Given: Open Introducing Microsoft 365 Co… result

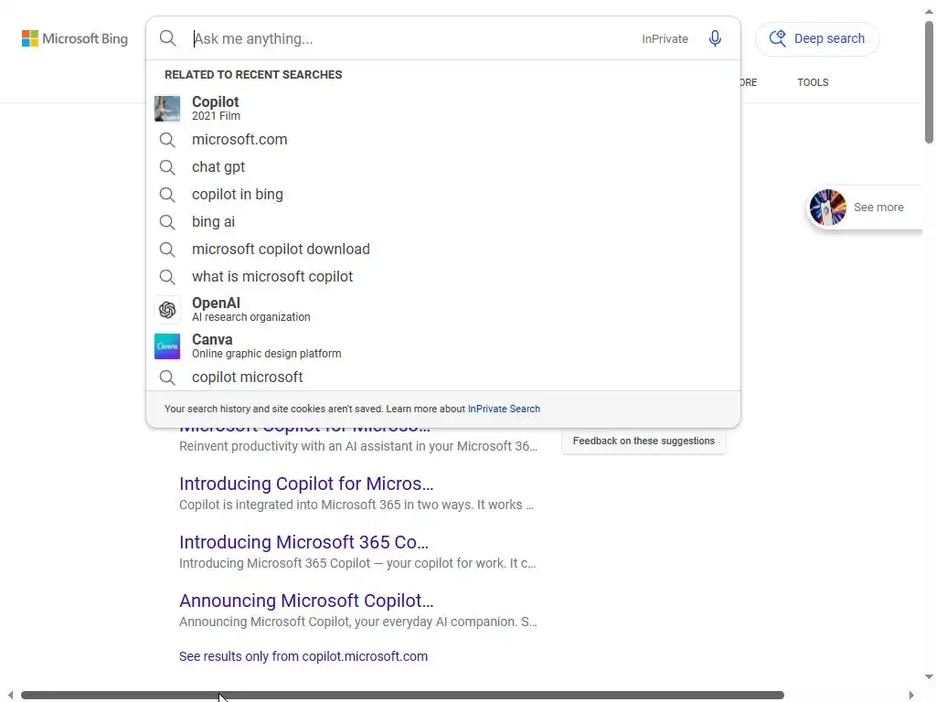Looking at the screenshot, I should click(303, 542).
